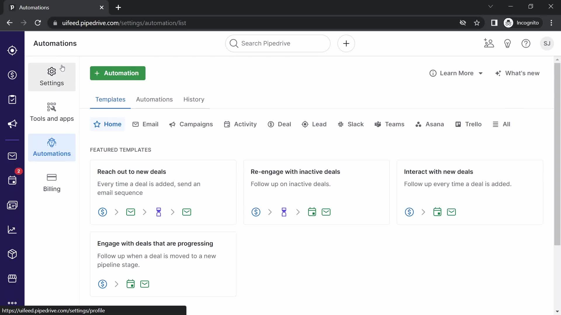This screenshot has height=315, width=561.
Task: Open Insights chart icon in sidebar
Action: 12,230
